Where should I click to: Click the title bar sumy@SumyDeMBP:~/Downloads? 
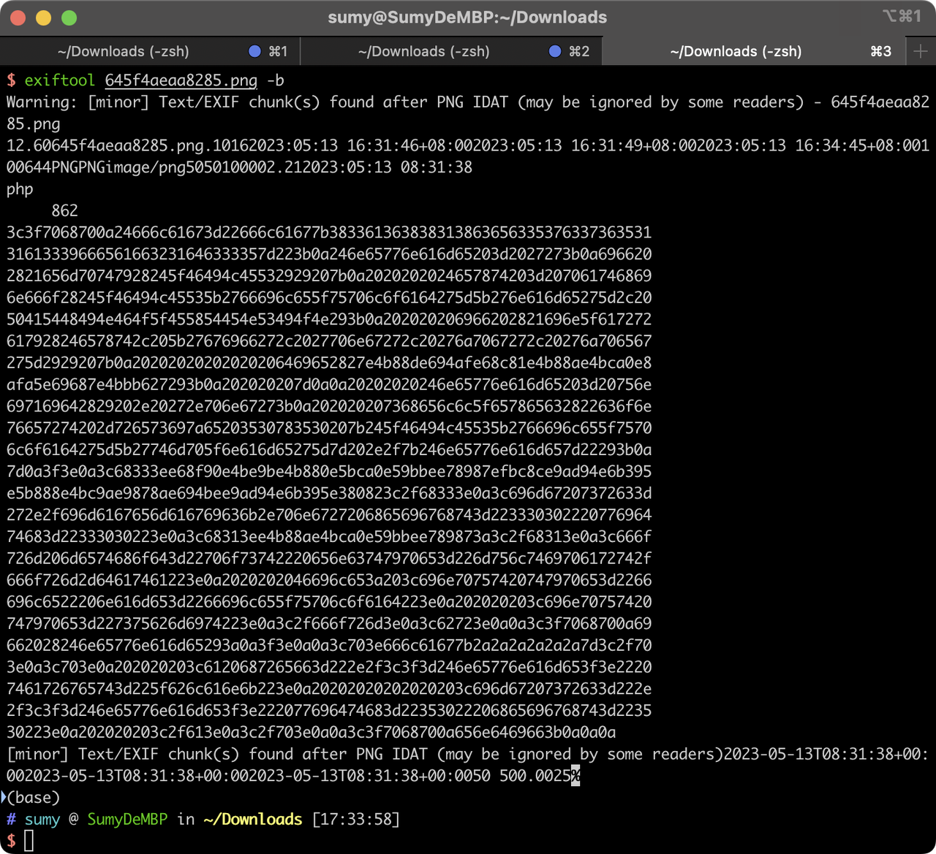(468, 17)
